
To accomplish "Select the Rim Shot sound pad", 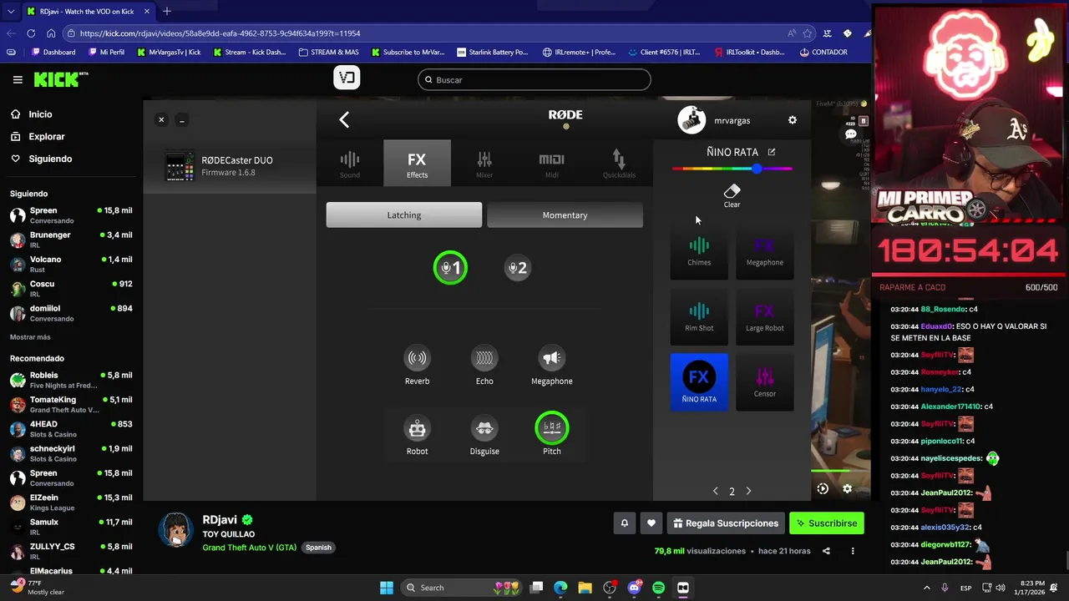I will click(x=699, y=316).
